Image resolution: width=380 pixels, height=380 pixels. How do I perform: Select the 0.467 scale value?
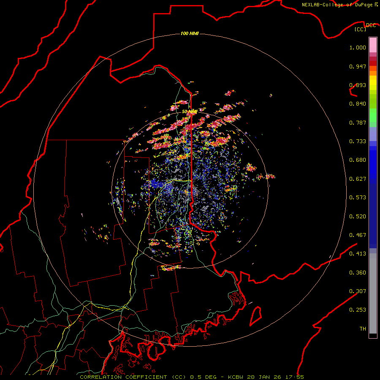tap(358, 235)
